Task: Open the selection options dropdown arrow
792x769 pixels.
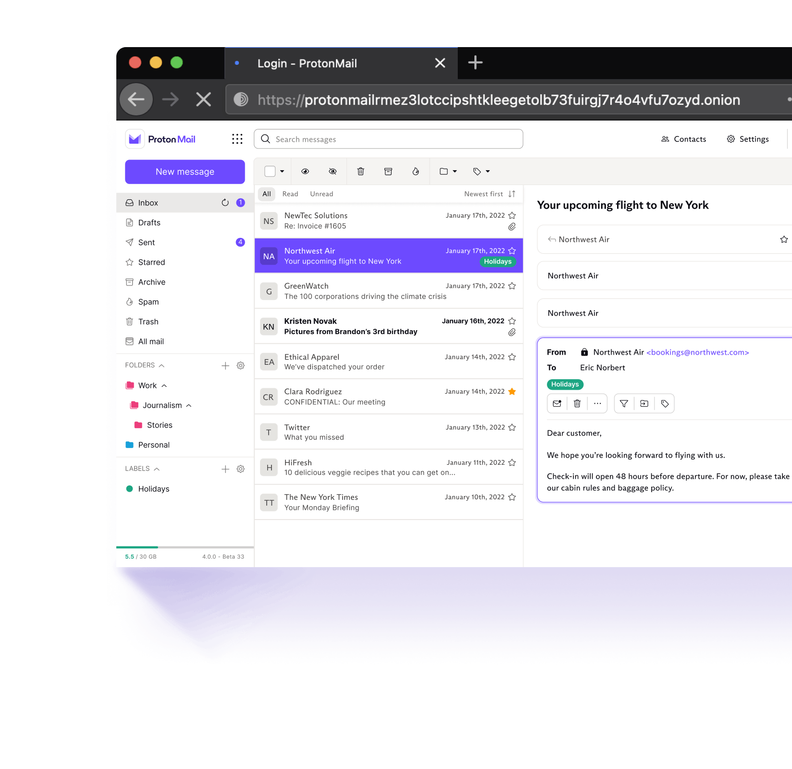Action: click(282, 172)
